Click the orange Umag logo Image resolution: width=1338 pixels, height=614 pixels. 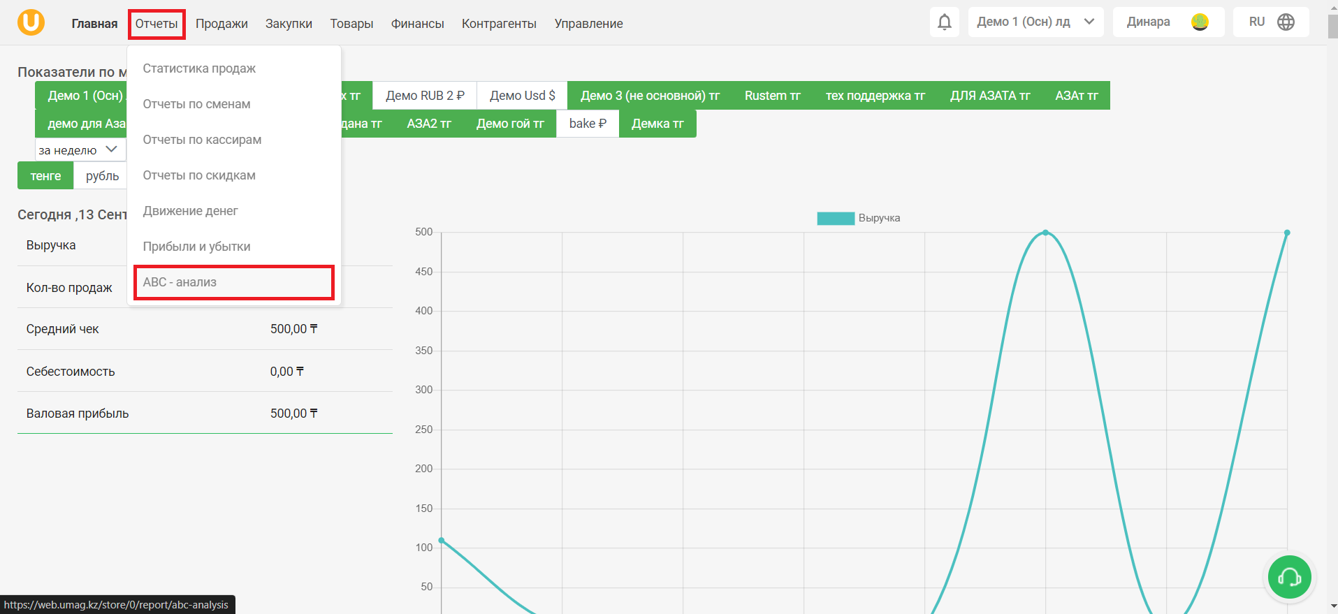pyautogui.click(x=31, y=22)
